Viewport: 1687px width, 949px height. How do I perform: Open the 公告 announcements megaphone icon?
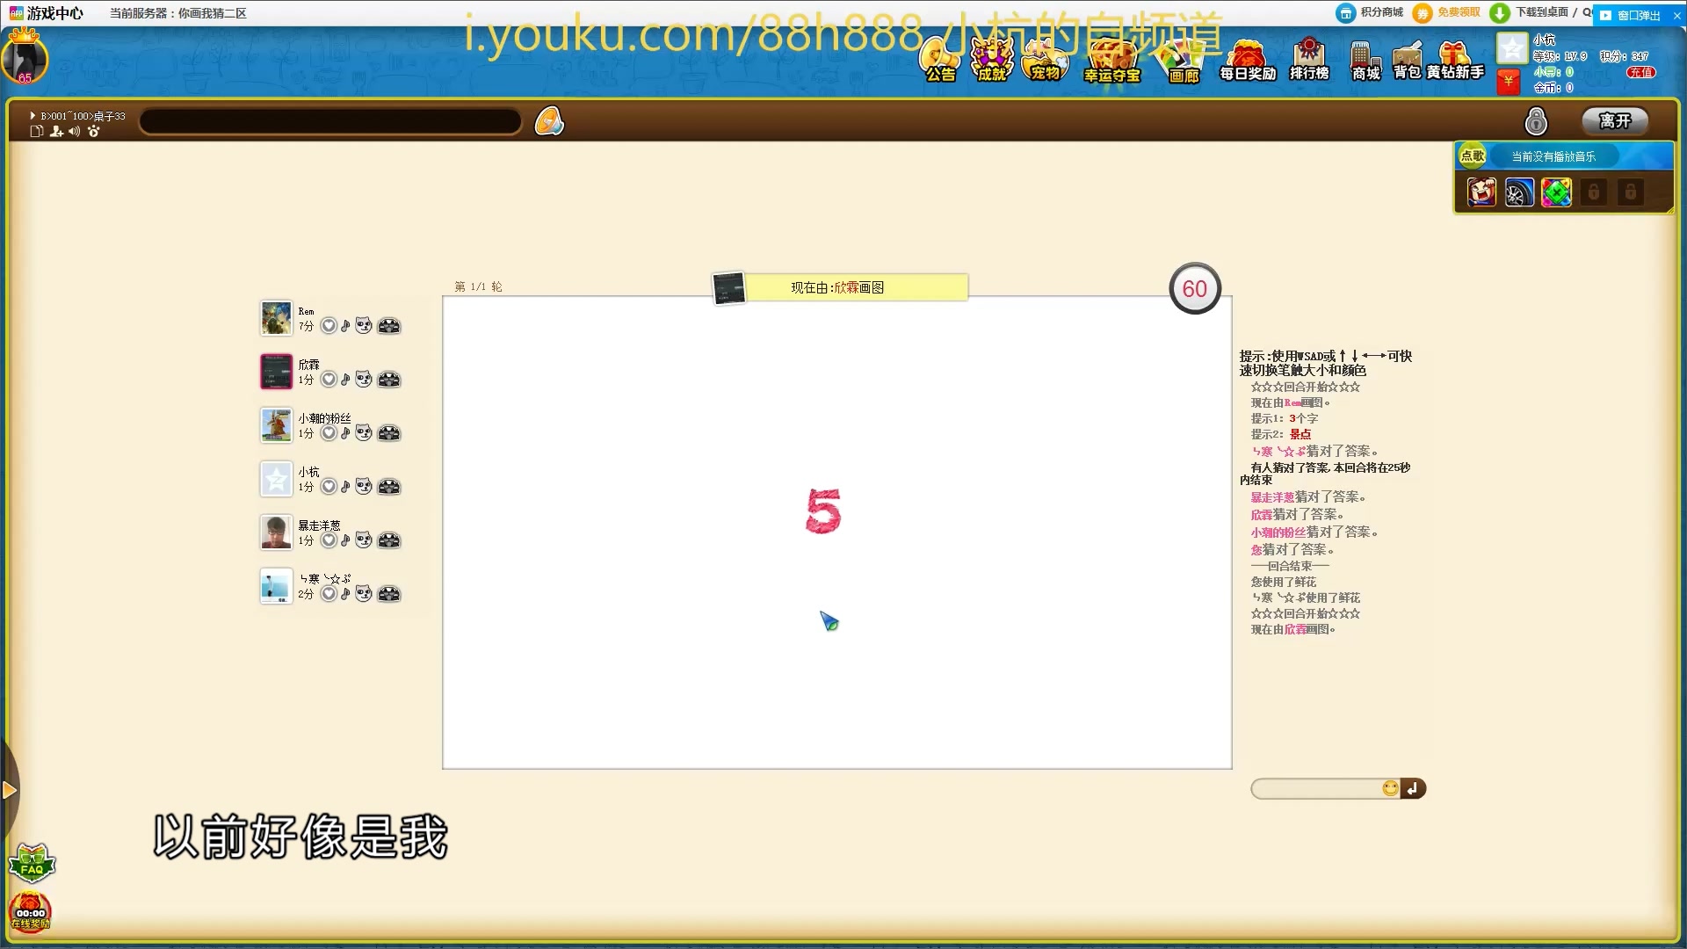tap(940, 60)
